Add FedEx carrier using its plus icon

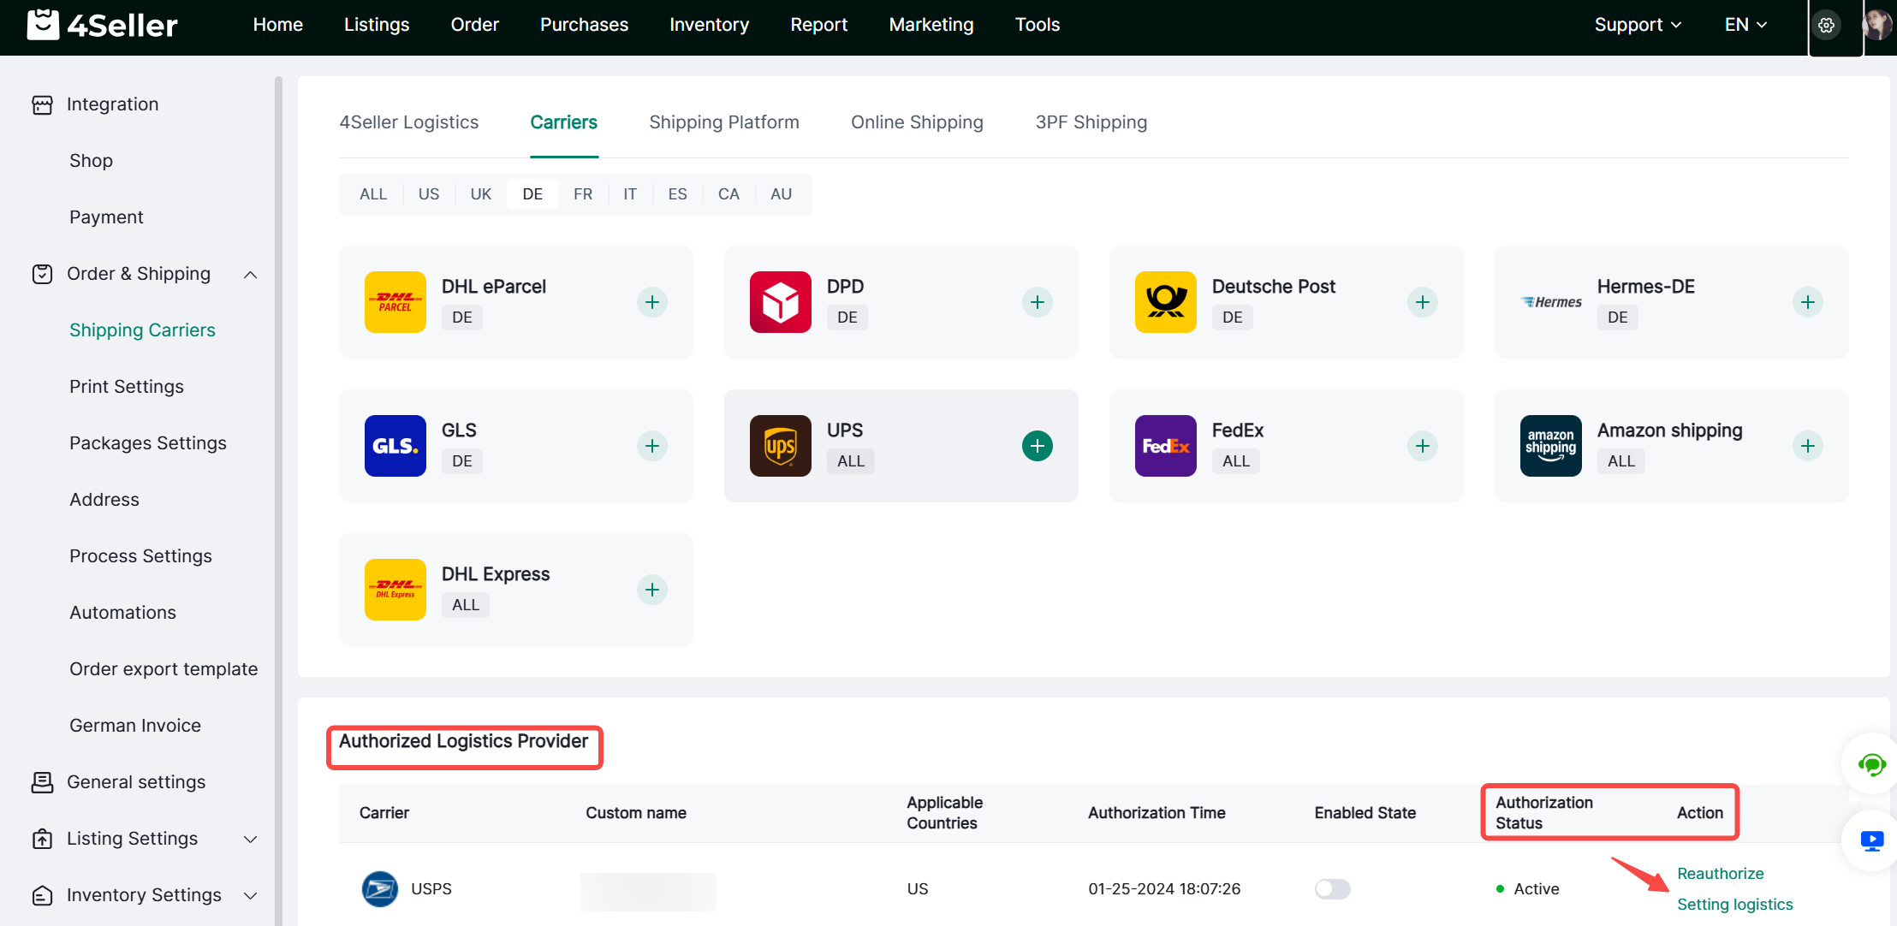(1422, 446)
